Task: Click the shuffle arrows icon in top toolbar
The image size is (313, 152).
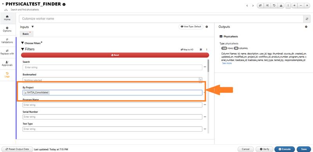Action: click(x=267, y=5)
